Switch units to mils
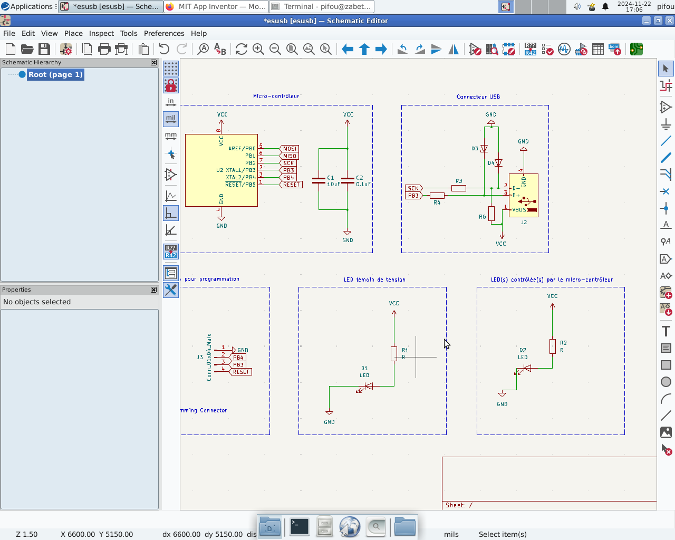This screenshot has width=675, height=540. click(x=171, y=119)
